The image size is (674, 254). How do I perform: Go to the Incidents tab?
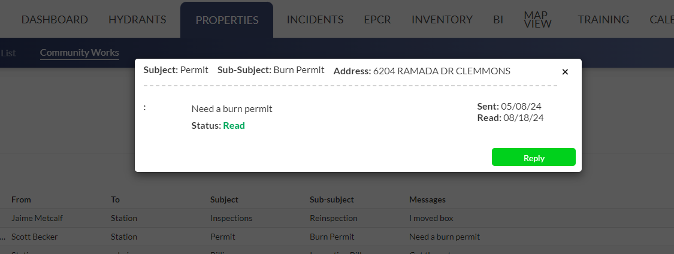pos(315,20)
